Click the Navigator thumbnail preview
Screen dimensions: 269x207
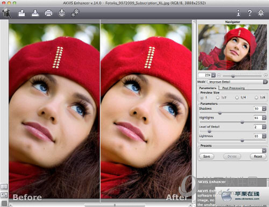tap(232, 47)
